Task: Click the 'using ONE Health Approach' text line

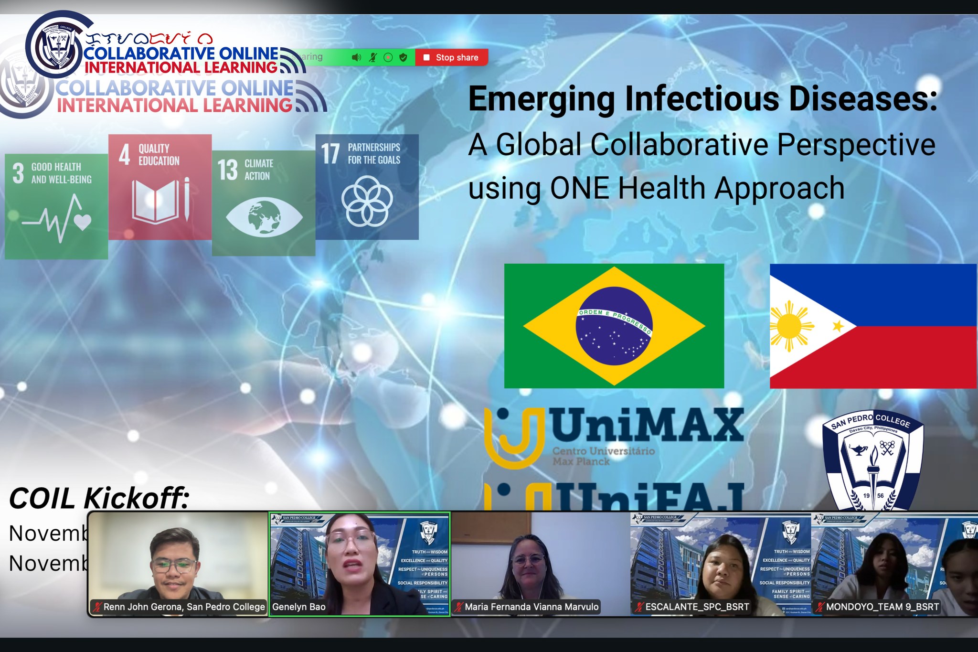Action: (x=656, y=188)
